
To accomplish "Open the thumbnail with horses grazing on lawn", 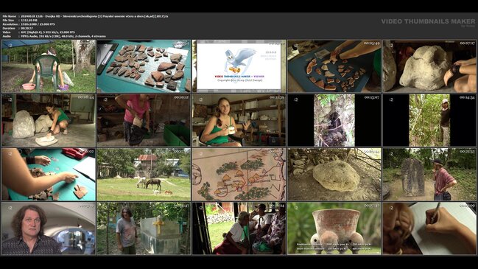I will point(144,175).
